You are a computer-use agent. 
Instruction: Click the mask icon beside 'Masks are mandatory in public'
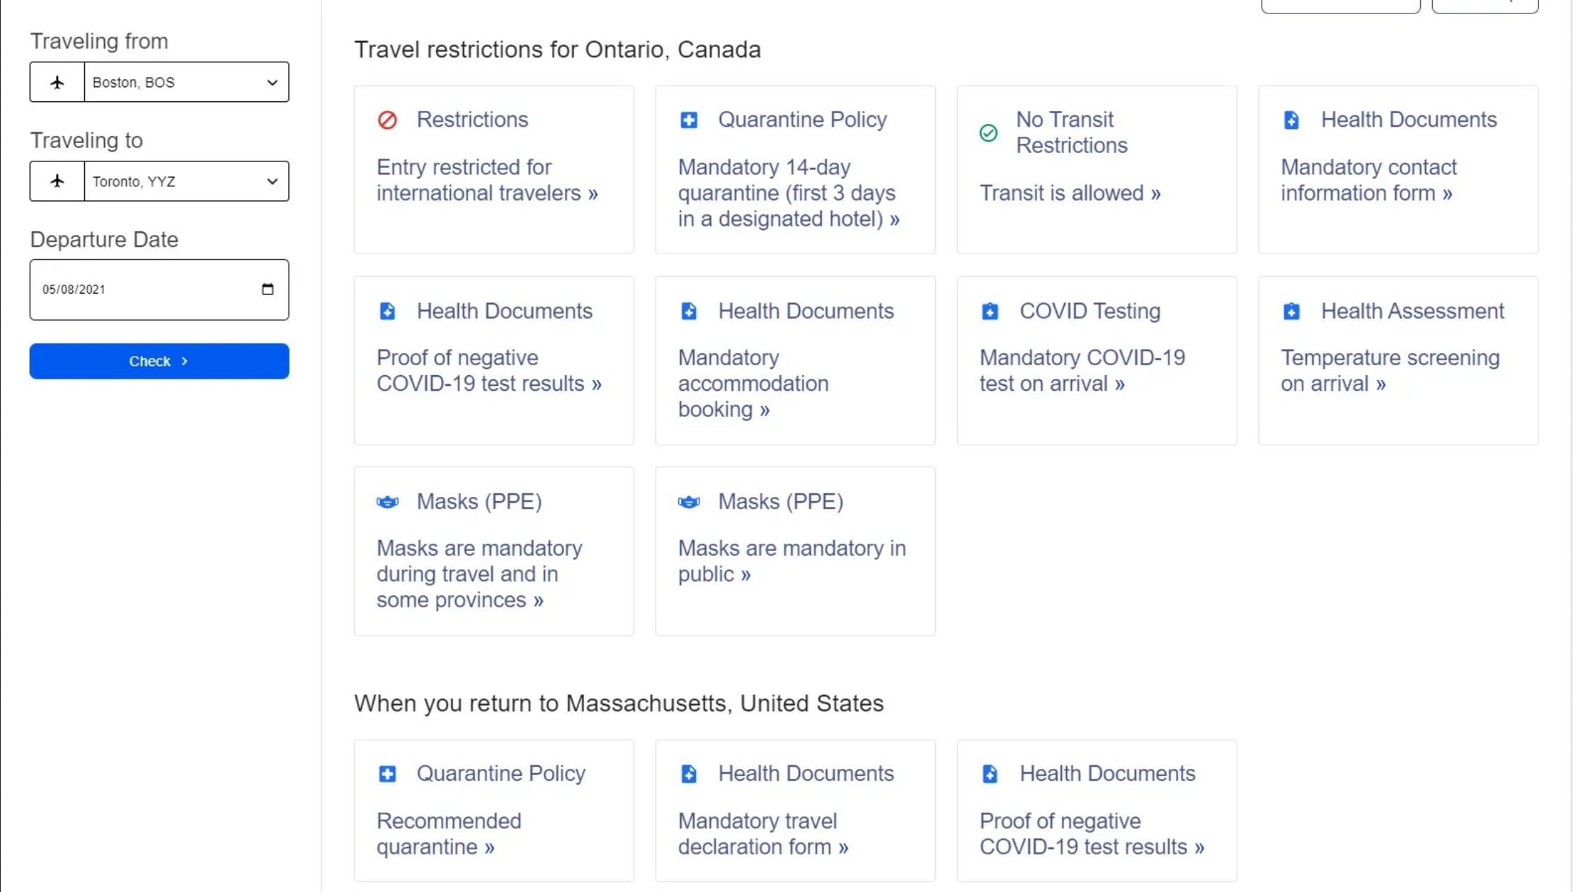point(689,502)
